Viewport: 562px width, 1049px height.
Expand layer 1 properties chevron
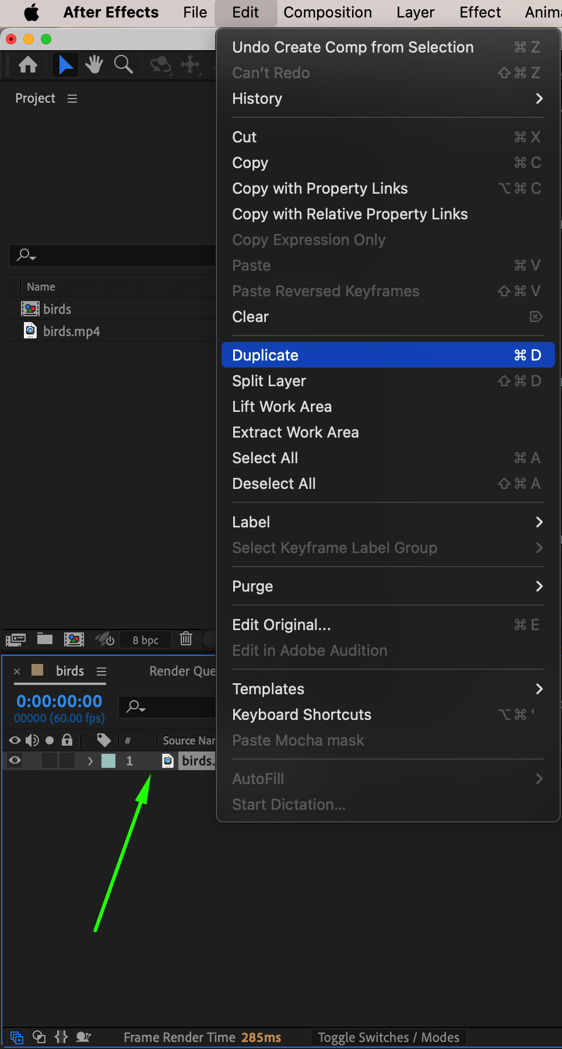point(90,761)
